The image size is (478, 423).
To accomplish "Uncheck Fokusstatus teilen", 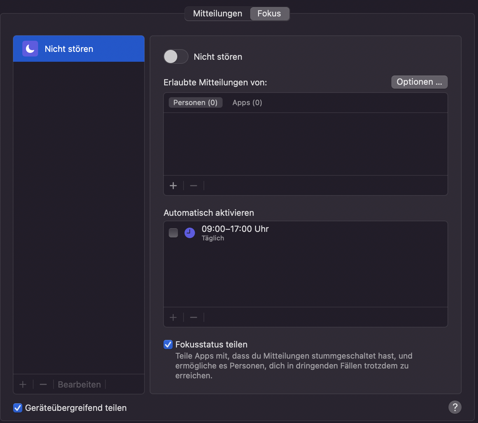I will tap(168, 345).
